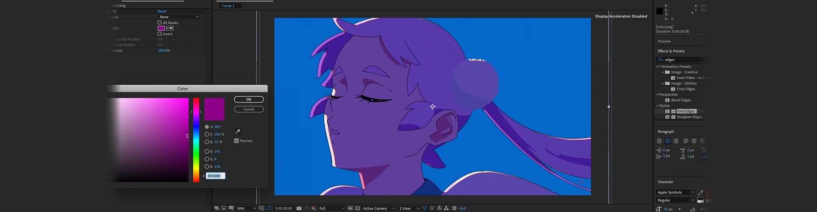The height and width of the screenshot is (212, 817).
Task: Collapse the Perspective effects category
Action: coord(657,95)
